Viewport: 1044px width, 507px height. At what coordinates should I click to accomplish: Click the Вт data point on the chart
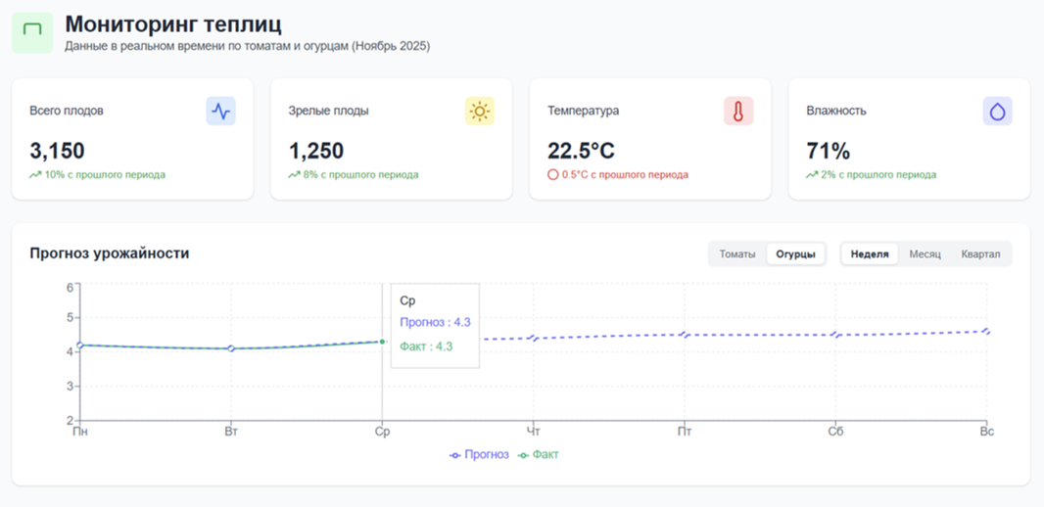coord(231,348)
